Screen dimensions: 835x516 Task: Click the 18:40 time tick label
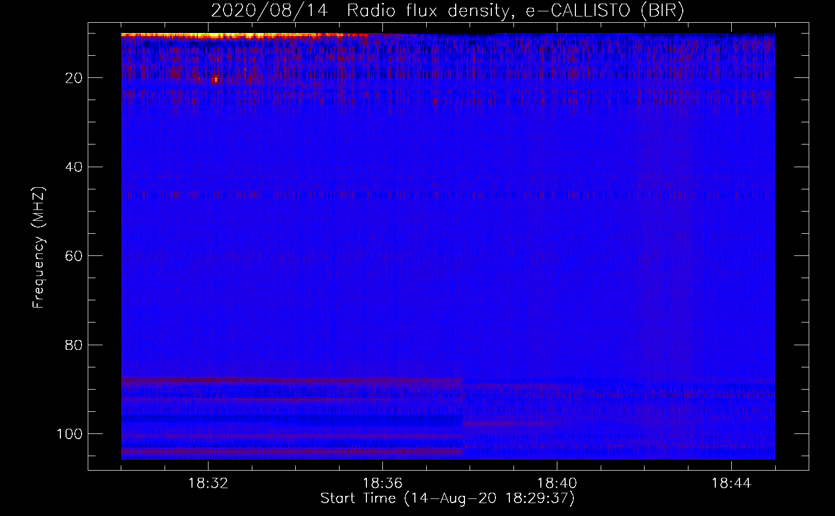(x=557, y=483)
